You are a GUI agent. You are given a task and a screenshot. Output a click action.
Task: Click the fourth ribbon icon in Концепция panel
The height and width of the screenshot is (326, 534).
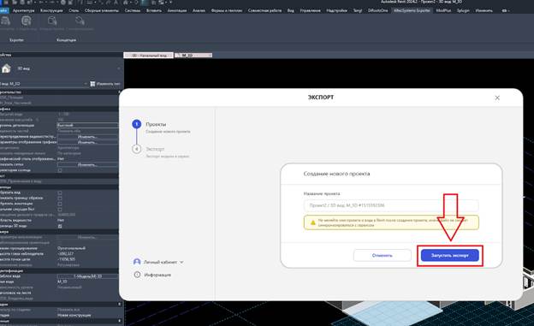[x=80, y=21]
